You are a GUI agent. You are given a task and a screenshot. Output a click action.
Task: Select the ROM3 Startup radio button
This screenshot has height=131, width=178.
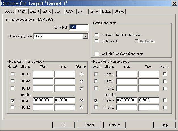[81, 88]
